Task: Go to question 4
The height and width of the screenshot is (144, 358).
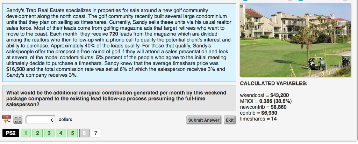Action: [61, 133]
